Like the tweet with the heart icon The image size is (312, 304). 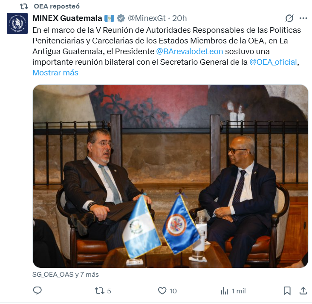(x=162, y=291)
